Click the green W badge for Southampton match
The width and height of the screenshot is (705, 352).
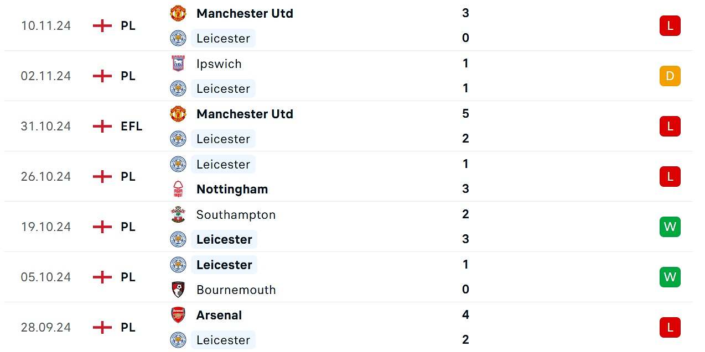point(670,227)
